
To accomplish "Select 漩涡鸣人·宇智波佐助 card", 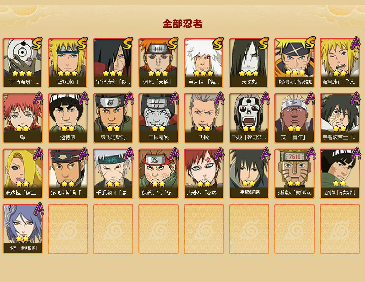I will click(x=294, y=63).
